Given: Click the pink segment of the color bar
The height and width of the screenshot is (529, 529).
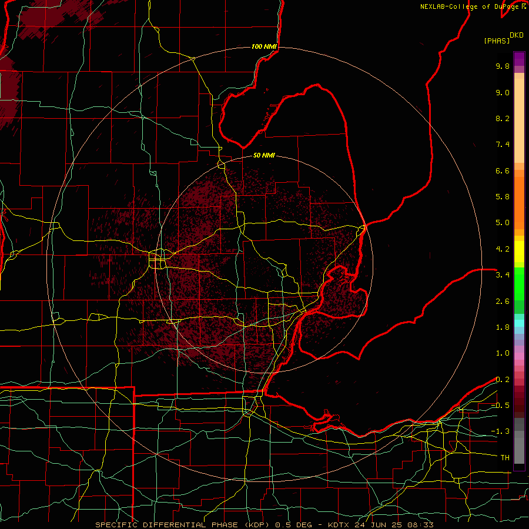Looking at the screenshot, I should [x=519, y=356].
